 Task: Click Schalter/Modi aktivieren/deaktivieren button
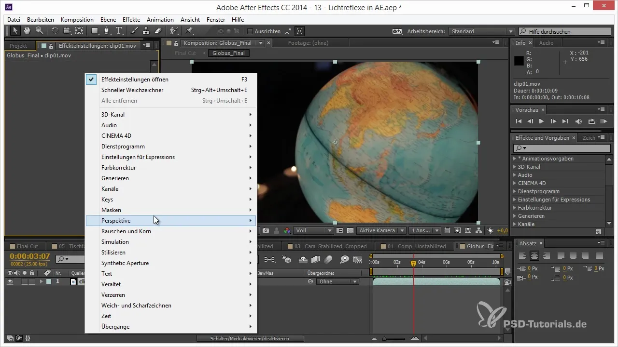tap(250, 339)
